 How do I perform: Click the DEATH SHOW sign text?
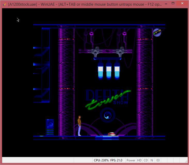point(107,97)
